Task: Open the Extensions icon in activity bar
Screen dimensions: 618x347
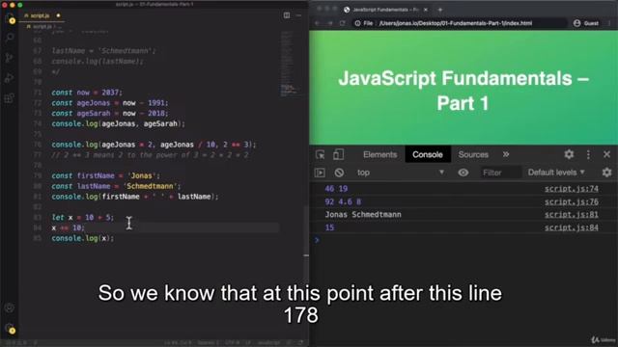Action: click(x=10, y=98)
